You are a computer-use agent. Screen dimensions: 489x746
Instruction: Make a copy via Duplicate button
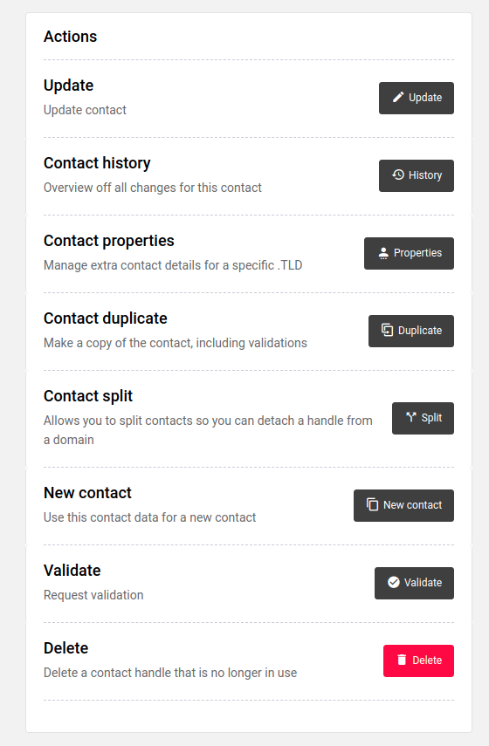[x=411, y=331]
